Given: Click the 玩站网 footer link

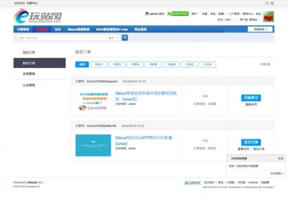Looking at the screenshot, I should pos(265,183).
